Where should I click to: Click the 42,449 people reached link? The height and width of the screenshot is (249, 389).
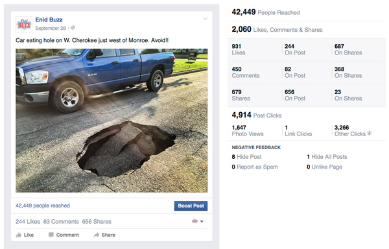[x=43, y=206]
